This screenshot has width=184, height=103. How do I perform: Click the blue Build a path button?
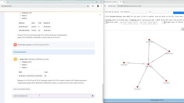pos(179,12)
